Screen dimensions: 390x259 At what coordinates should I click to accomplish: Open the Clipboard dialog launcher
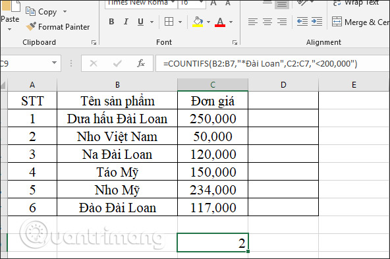(x=94, y=43)
